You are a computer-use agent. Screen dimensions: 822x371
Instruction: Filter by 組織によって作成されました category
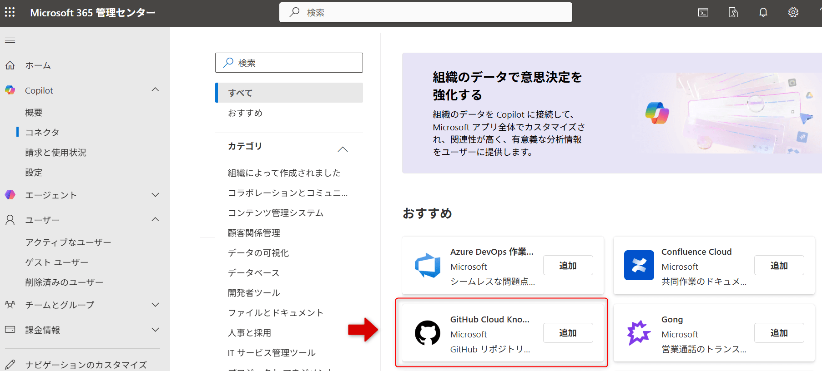284,173
